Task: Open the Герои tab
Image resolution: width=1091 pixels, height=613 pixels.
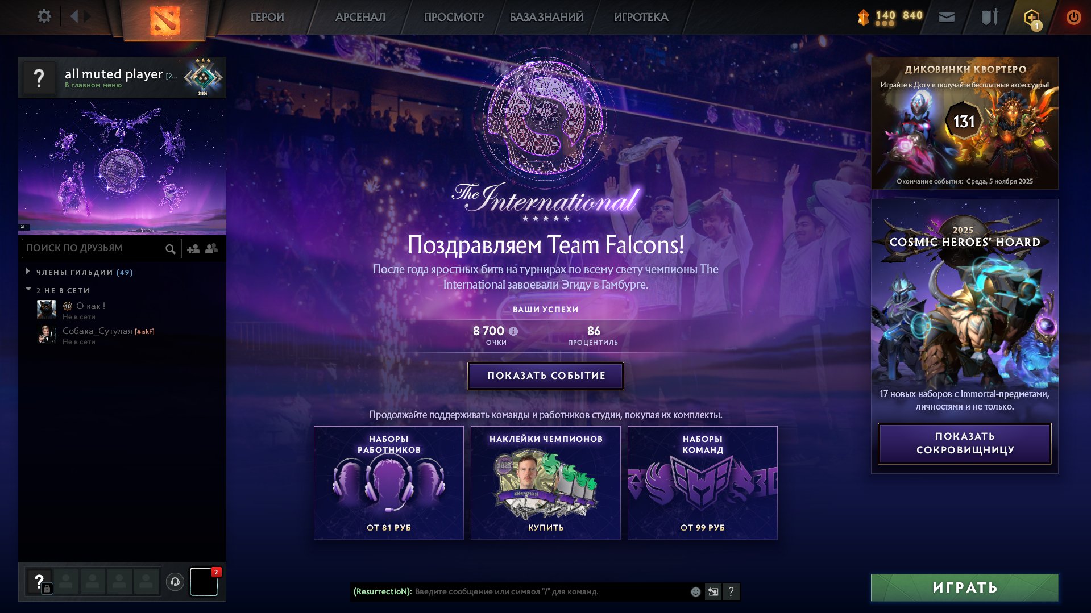Action: click(x=267, y=17)
